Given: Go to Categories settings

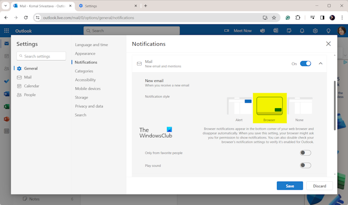Looking at the screenshot, I should point(84,71).
